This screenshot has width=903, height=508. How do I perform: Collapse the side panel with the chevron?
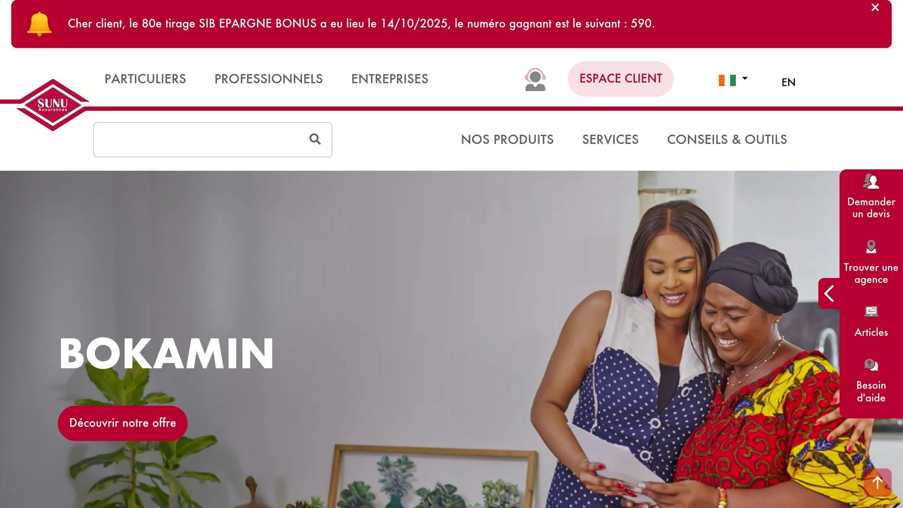click(x=829, y=293)
